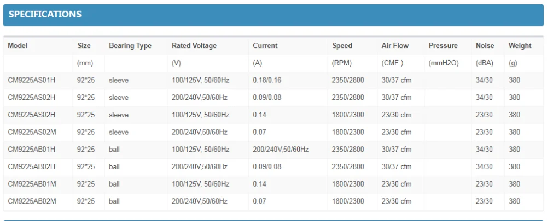Click the Rated Voltage column header

point(194,46)
